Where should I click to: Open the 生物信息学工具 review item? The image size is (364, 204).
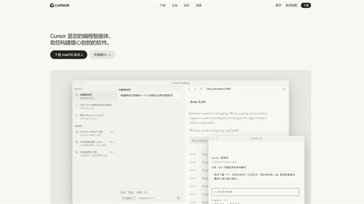(95, 154)
